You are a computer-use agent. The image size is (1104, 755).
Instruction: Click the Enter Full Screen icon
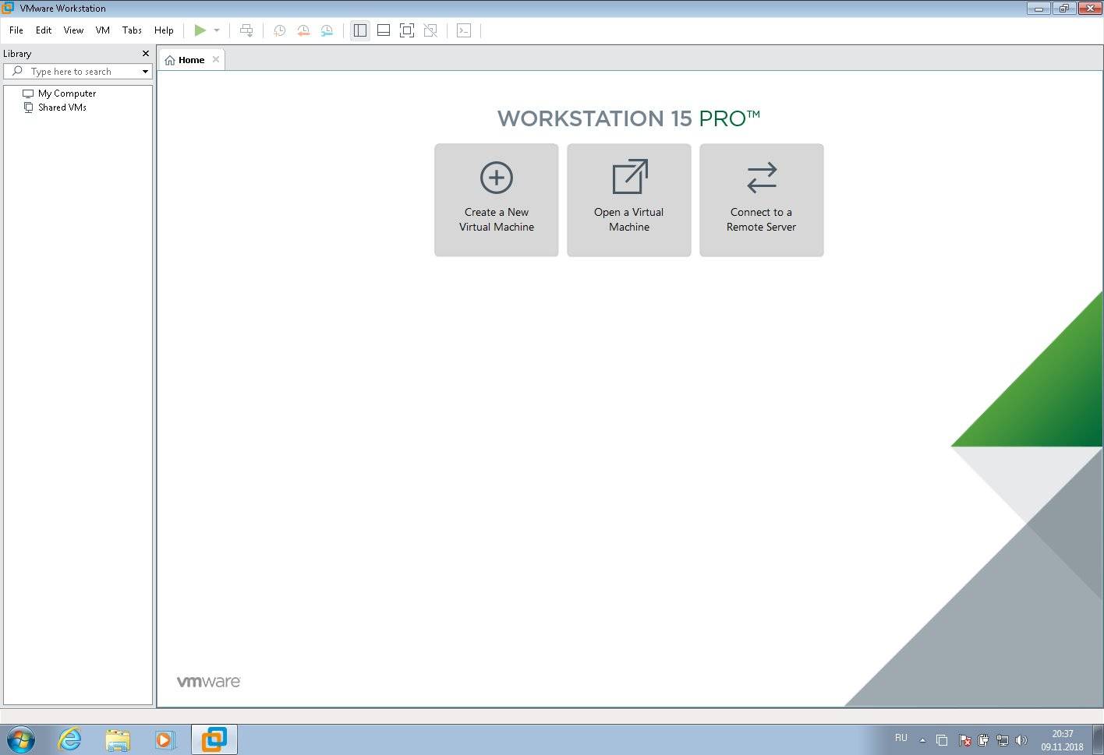(407, 30)
